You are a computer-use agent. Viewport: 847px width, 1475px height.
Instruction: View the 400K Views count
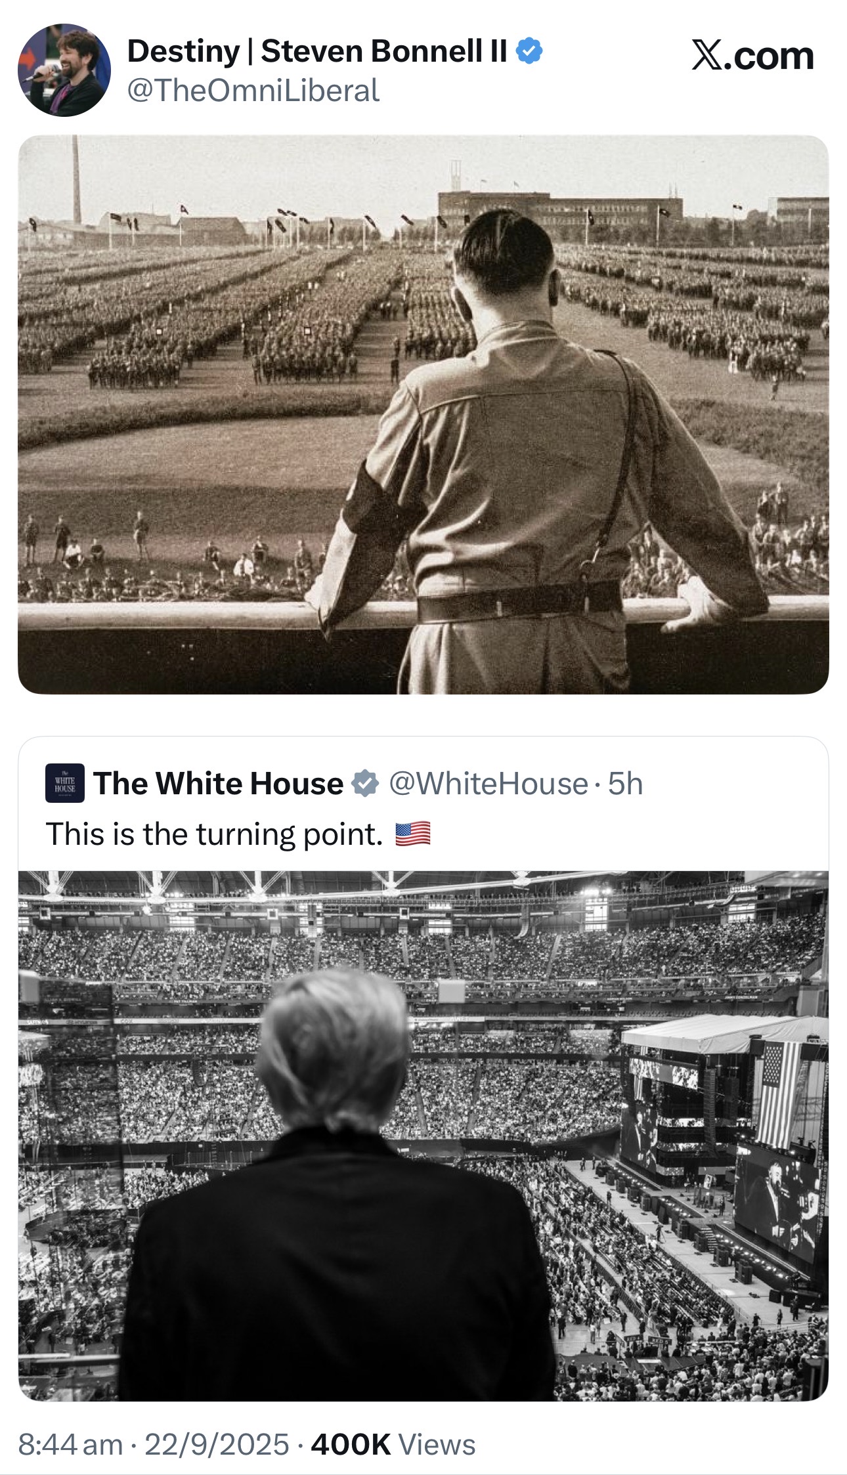(393, 1444)
